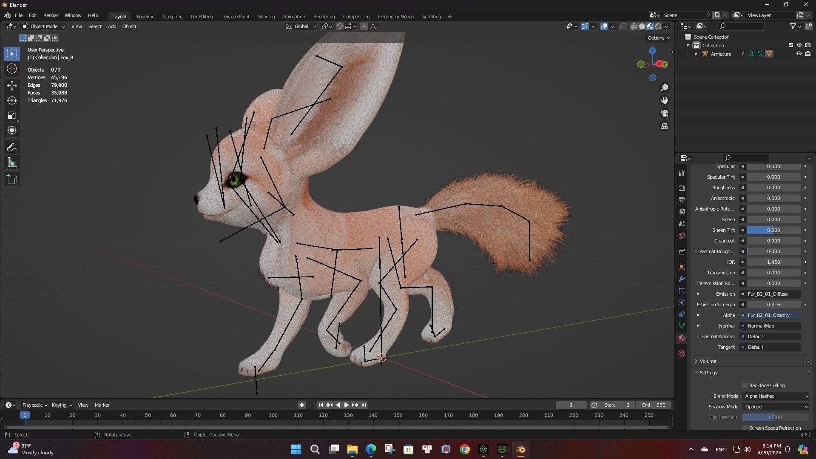Choose the Select Box tool
816x459 pixels.
coord(12,54)
